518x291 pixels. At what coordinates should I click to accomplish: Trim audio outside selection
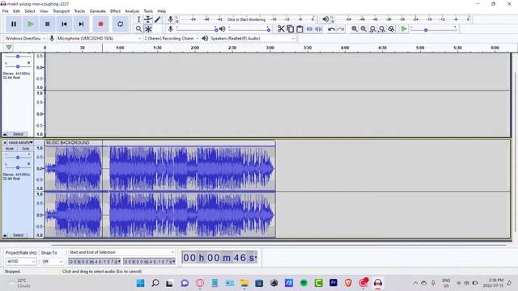pos(309,29)
